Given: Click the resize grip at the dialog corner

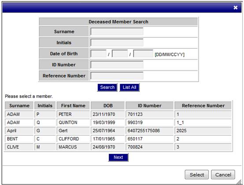Looking at the screenshot, I should click(239, 182).
